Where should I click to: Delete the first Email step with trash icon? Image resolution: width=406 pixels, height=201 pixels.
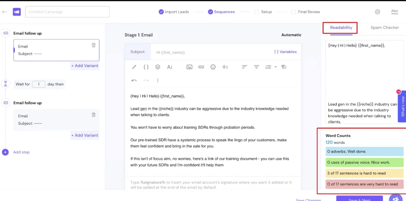point(94,45)
